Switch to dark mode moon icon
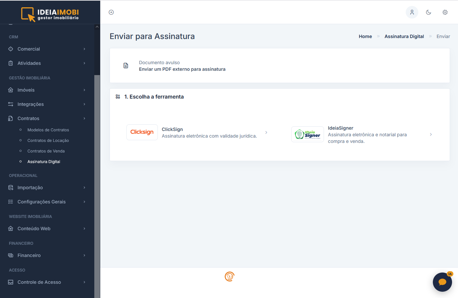The width and height of the screenshot is (458, 298). click(429, 12)
